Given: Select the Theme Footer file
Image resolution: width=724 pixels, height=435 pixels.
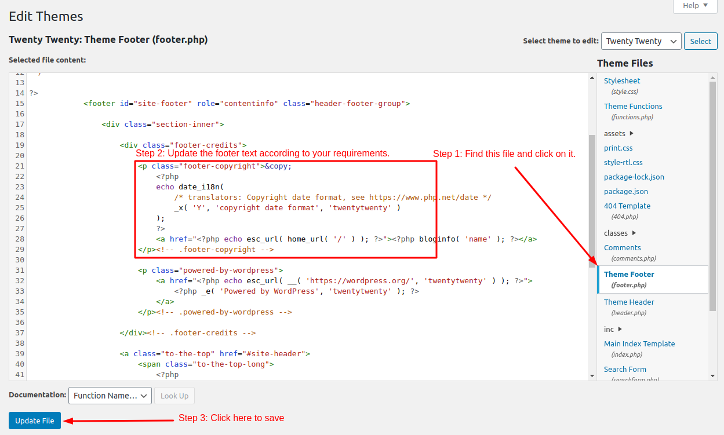Looking at the screenshot, I should pos(653,280).
